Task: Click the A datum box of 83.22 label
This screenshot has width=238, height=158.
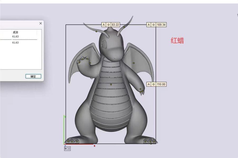Action: [104, 25]
